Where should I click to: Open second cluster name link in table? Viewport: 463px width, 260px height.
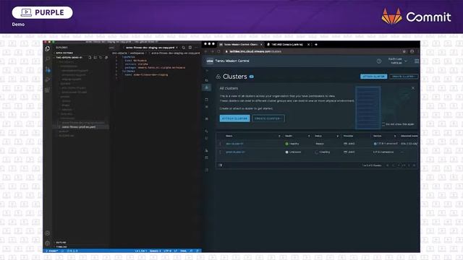point(235,152)
